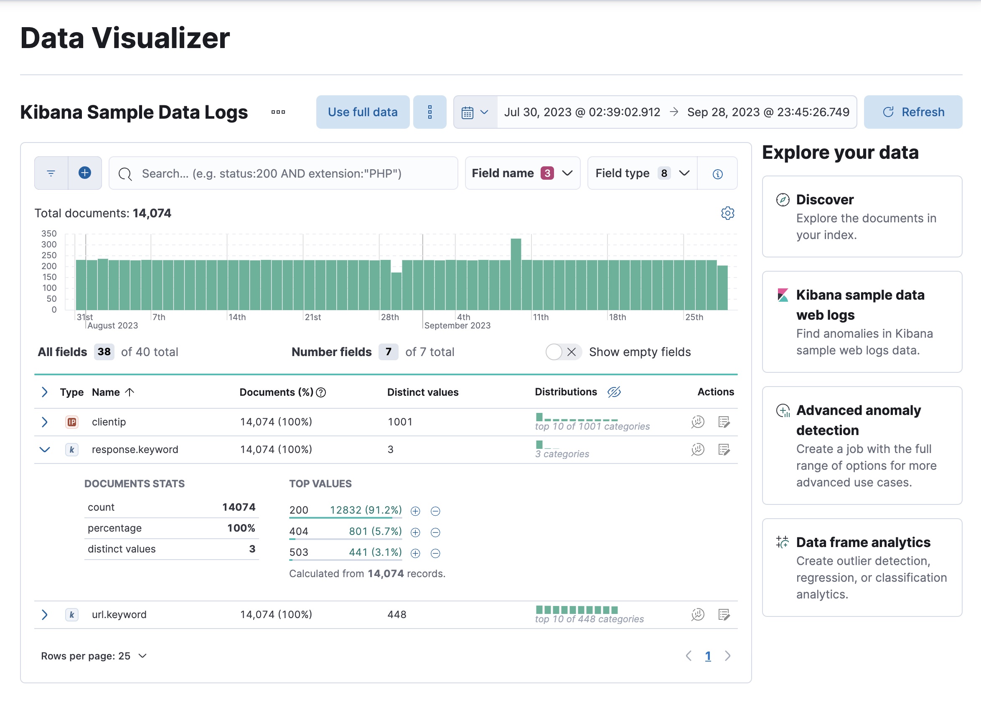Collapse the response.keyword field details
981x723 pixels.
[44, 449]
